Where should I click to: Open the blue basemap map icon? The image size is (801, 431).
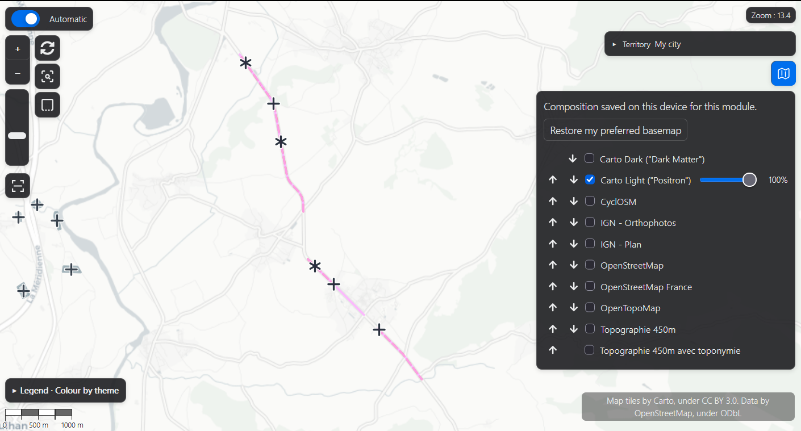click(x=783, y=73)
